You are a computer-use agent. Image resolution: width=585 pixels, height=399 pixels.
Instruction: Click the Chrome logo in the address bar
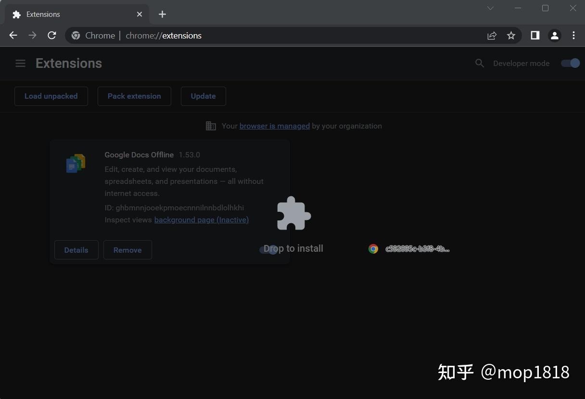pos(76,35)
